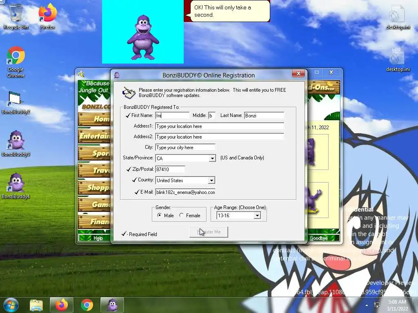Select the upper desktop.ini file icon

(398, 16)
